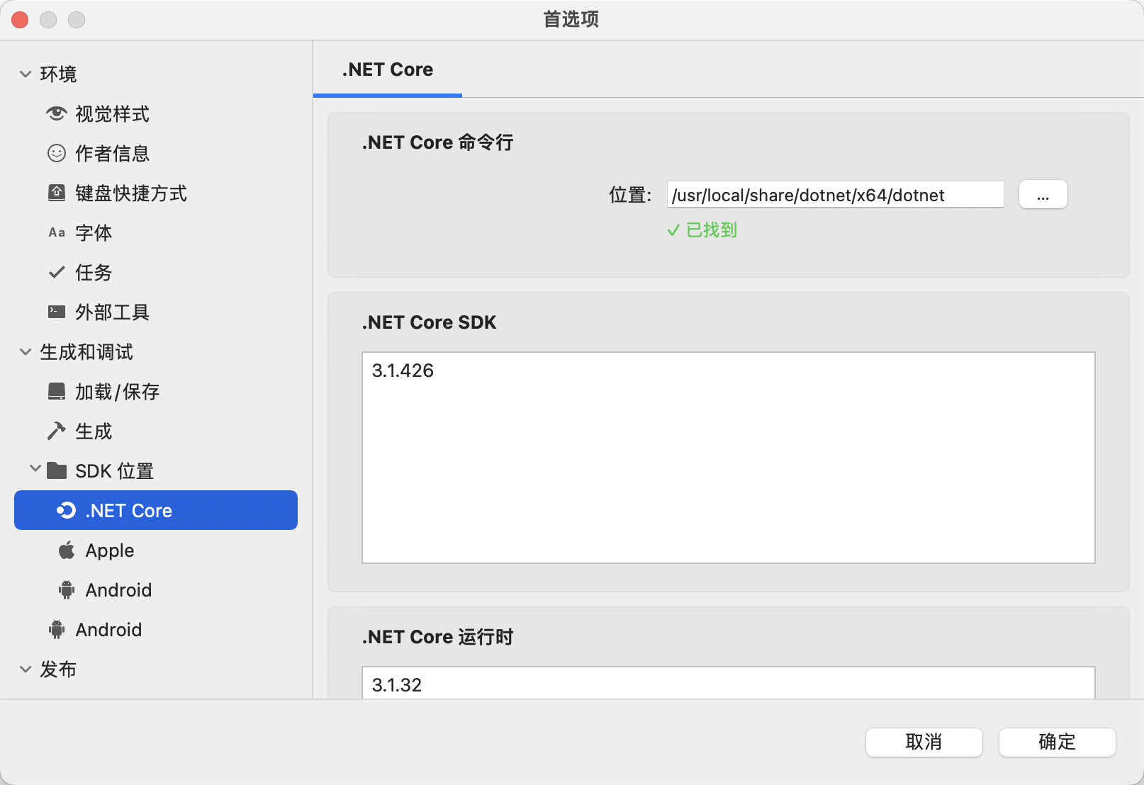Click the terminal icon beside 外部工具
Screen dimensions: 1144x785
[x=57, y=312]
